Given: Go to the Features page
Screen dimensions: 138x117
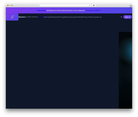Looking at the screenshot, I should (x=55, y=17).
